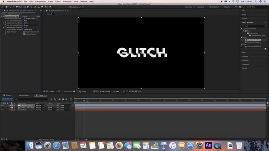Click the snapshot camera icon in viewer
The height and width of the screenshot is (151, 269).
pos(74,91)
